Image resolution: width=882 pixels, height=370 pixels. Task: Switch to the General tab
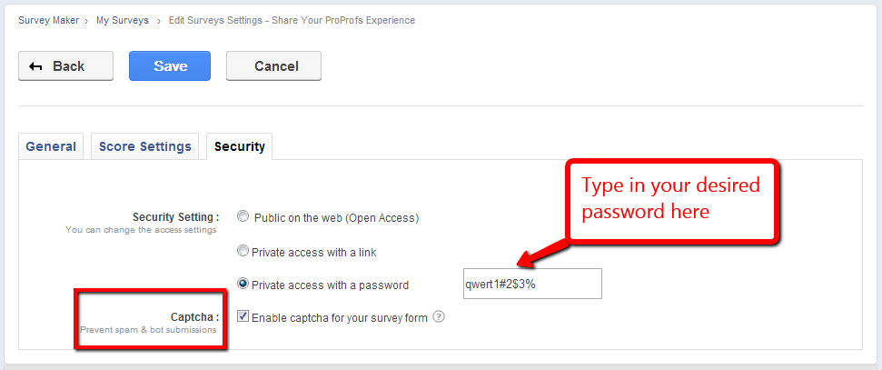point(51,146)
